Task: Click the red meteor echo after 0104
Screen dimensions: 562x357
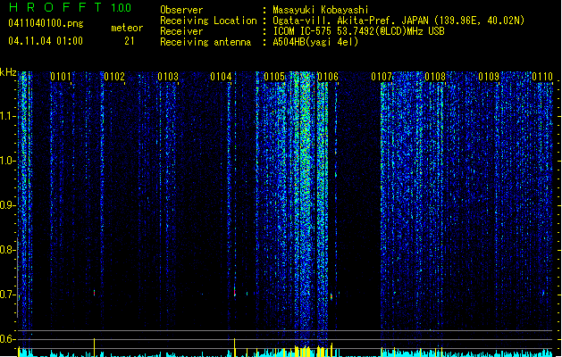Action: click(235, 291)
